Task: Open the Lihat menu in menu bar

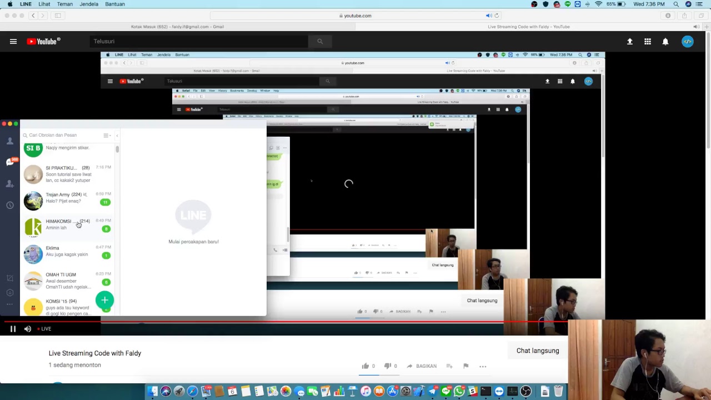Action: [x=44, y=4]
